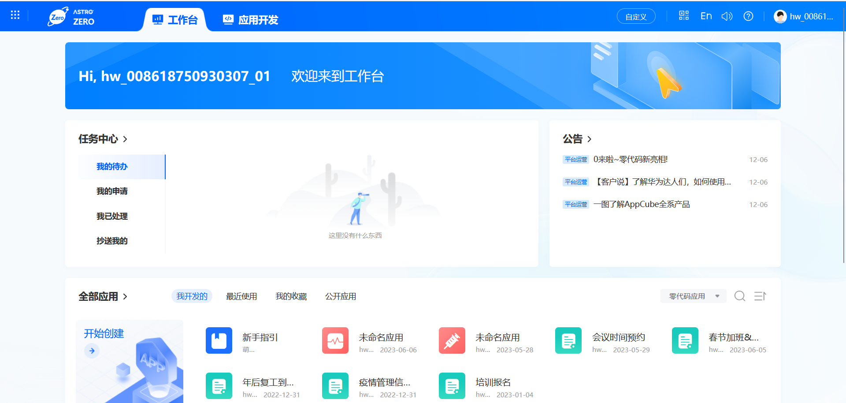Open the app launcher grid icon
The width and height of the screenshot is (846, 403).
(x=15, y=15)
